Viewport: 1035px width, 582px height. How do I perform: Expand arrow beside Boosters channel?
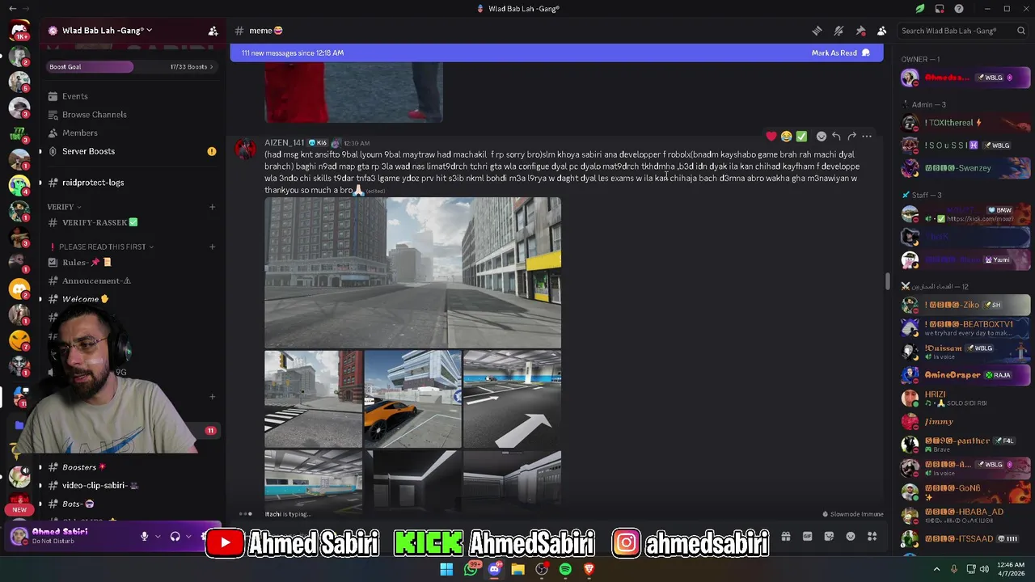pyautogui.click(x=40, y=467)
